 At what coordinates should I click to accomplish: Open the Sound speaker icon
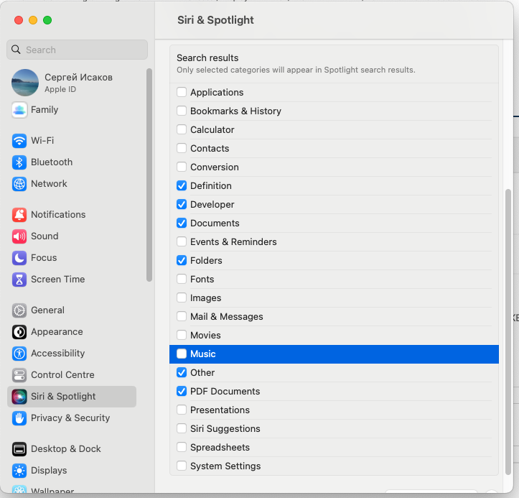[19, 236]
